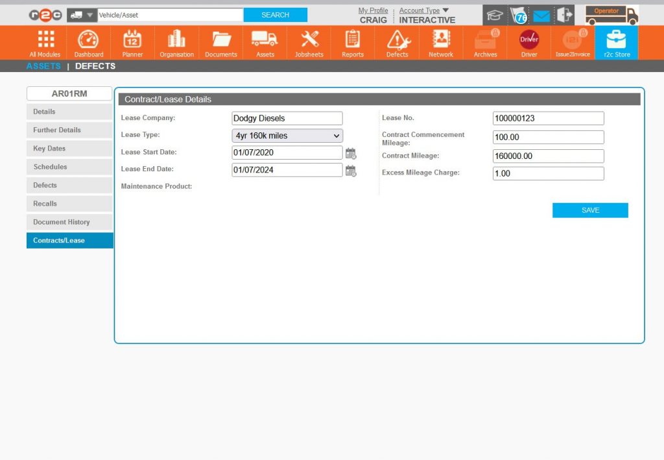Go to the Reports module

click(x=352, y=42)
